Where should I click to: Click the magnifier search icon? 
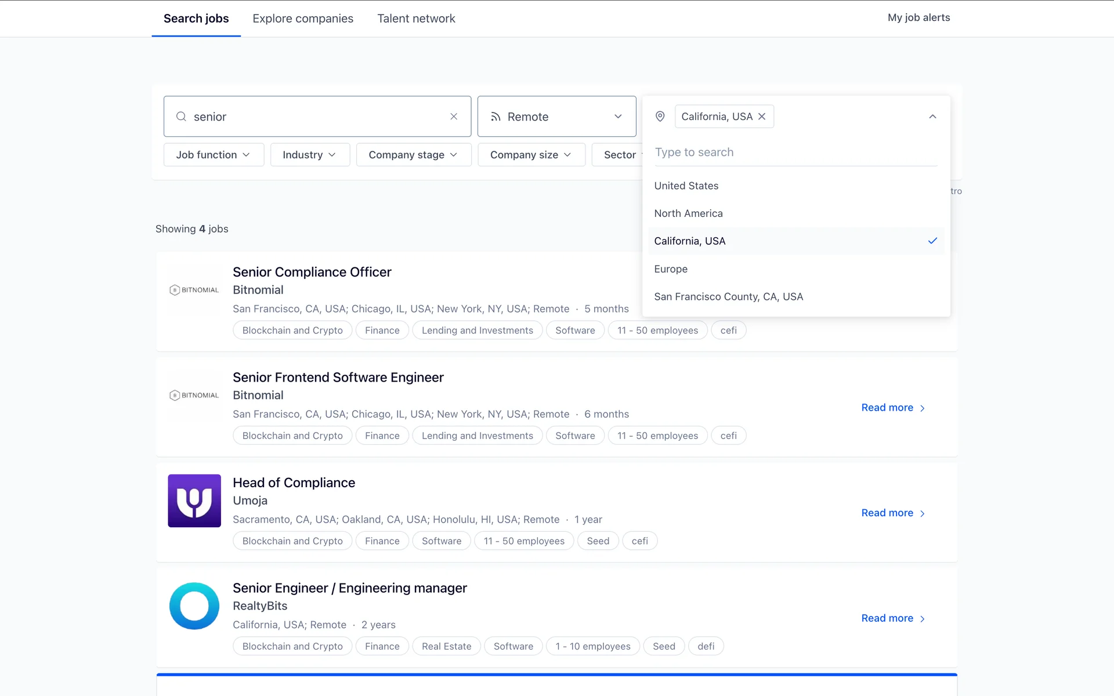tap(181, 117)
